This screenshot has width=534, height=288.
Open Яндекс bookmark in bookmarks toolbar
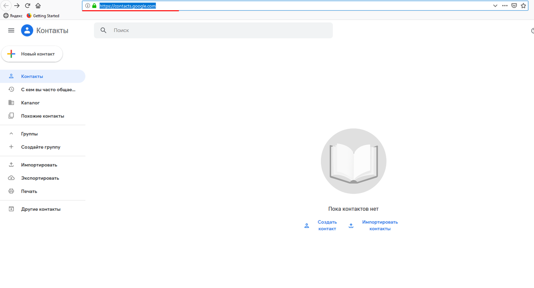13,16
